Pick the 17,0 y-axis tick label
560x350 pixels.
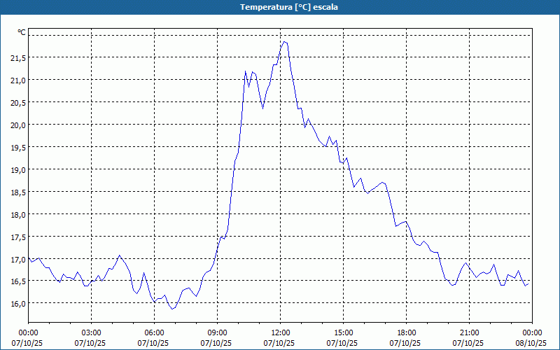[17, 259]
